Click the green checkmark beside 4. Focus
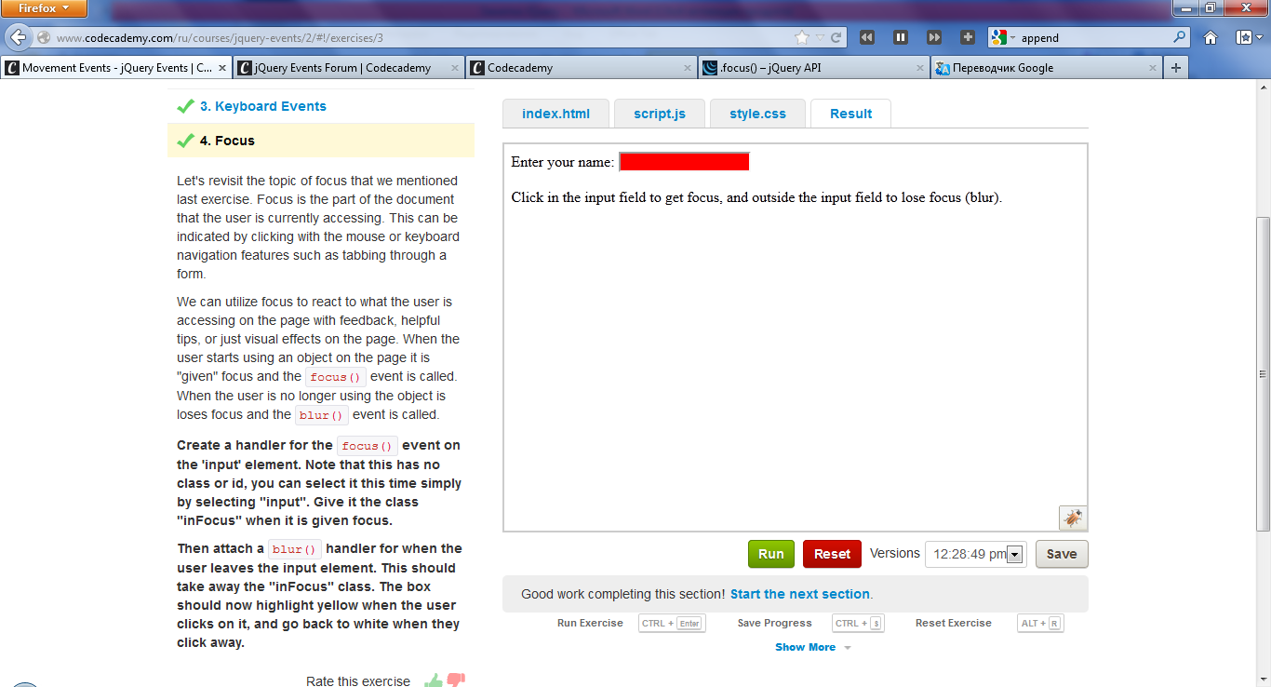Screen dimensions: 1271x687 click(x=185, y=141)
